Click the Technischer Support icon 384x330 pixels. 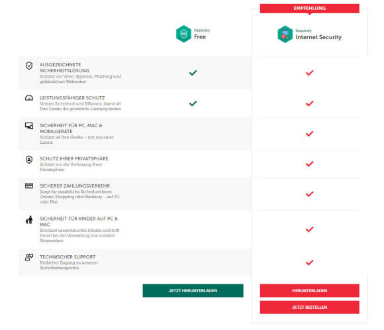[29, 257]
